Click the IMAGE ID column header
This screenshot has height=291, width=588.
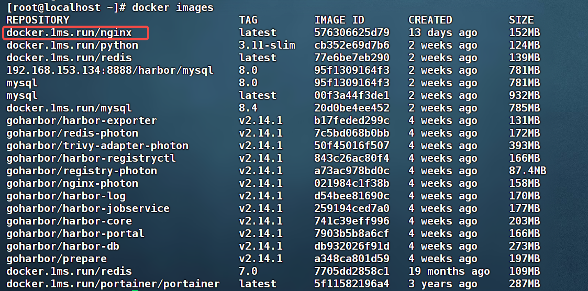tap(339, 20)
